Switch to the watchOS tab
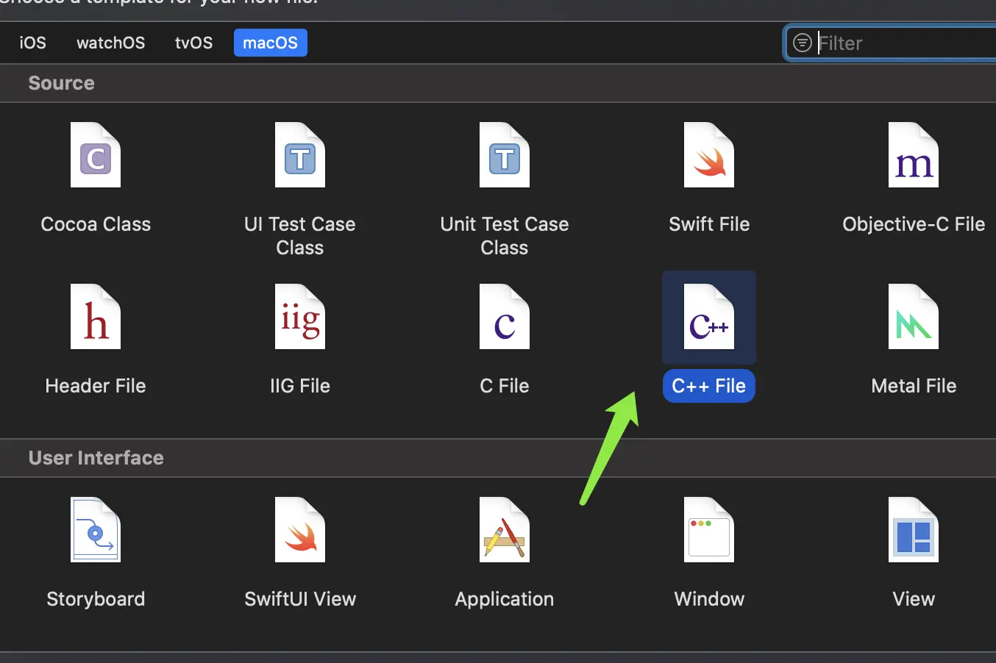The width and height of the screenshot is (996, 663). pos(111,43)
